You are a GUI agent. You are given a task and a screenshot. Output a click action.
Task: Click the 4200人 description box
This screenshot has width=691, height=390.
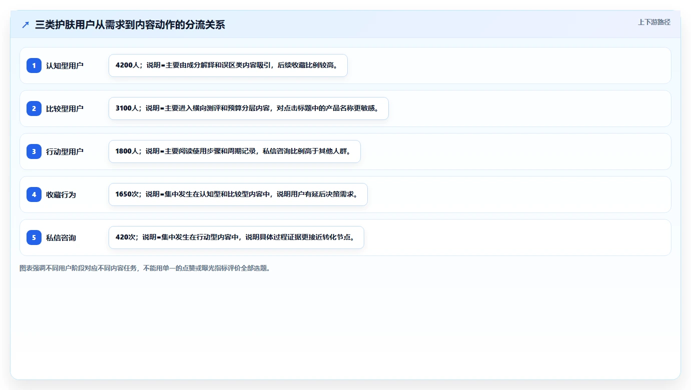228,65
